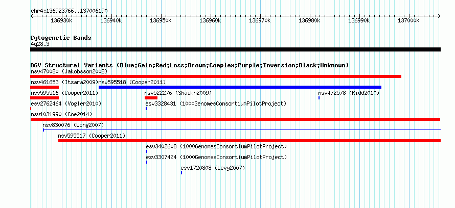Click the 136990k ruler tick label
This screenshot has height=208, width=455.
(x=359, y=21)
